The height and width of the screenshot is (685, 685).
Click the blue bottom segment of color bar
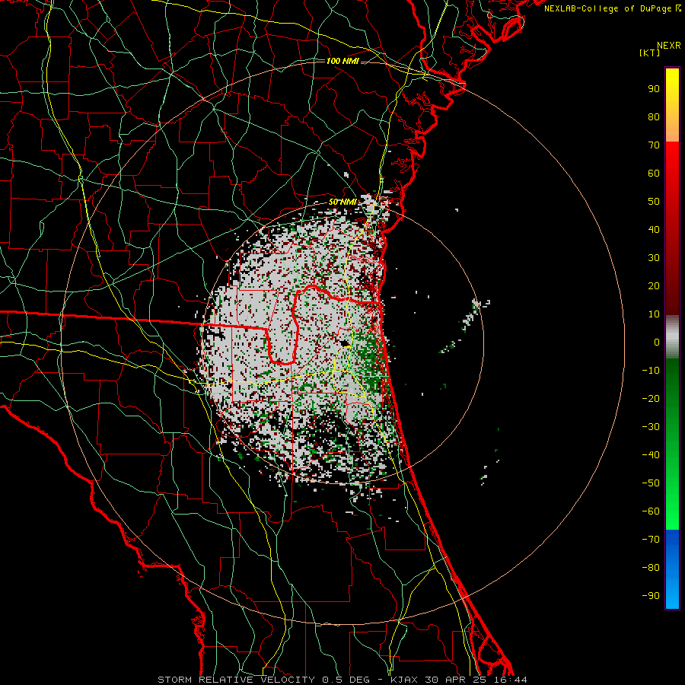click(672, 569)
